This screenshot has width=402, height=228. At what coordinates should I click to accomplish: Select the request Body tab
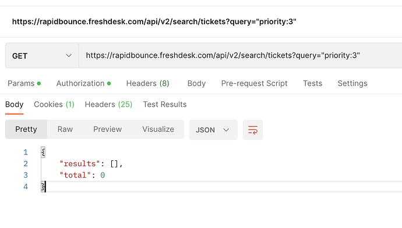click(196, 83)
